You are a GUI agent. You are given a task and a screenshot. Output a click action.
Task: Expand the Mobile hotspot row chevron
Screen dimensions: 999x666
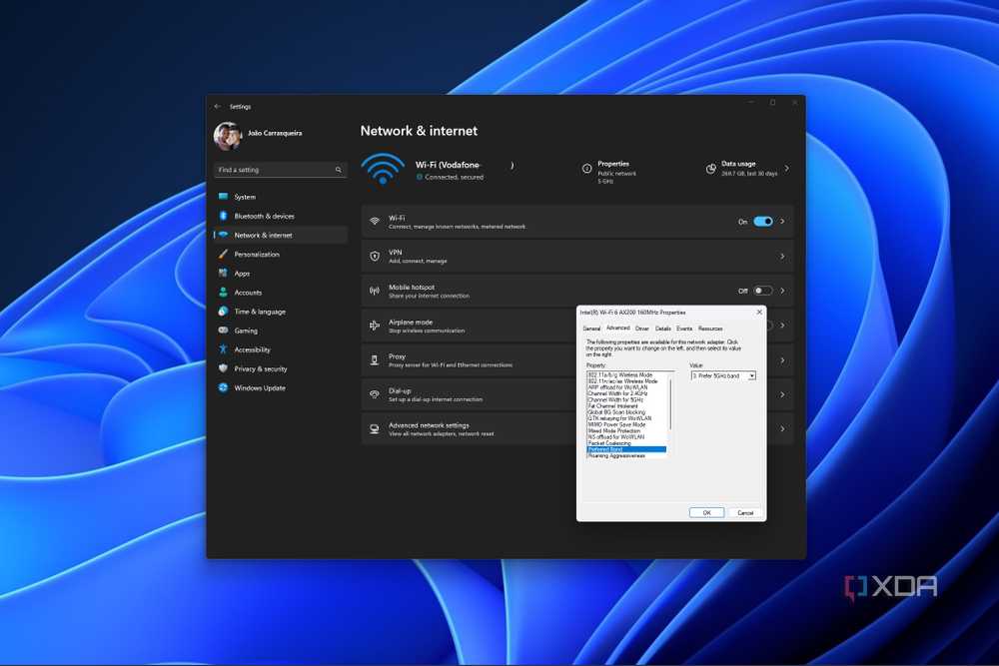click(782, 291)
